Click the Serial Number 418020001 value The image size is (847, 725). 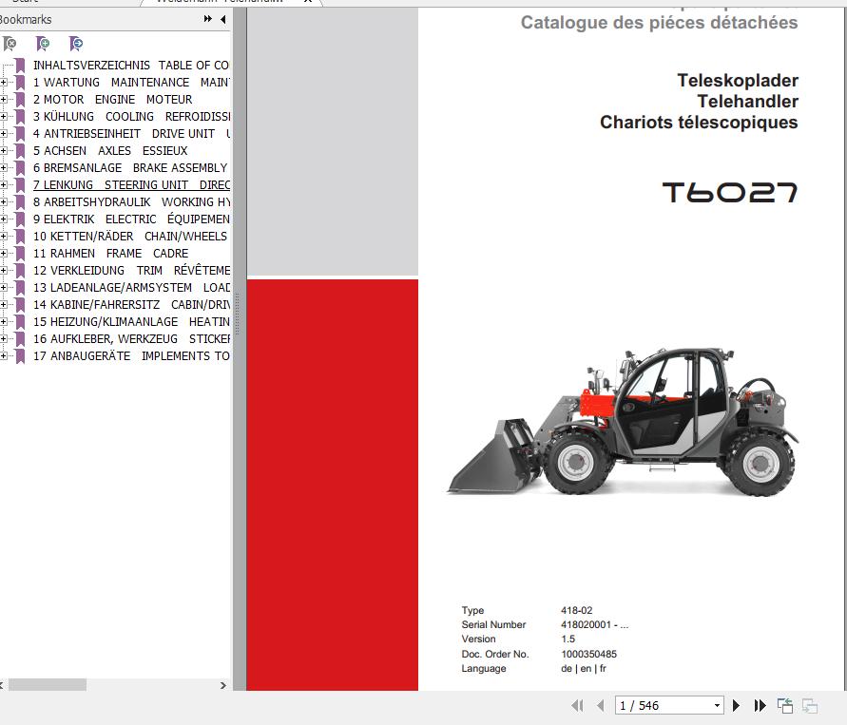point(594,624)
